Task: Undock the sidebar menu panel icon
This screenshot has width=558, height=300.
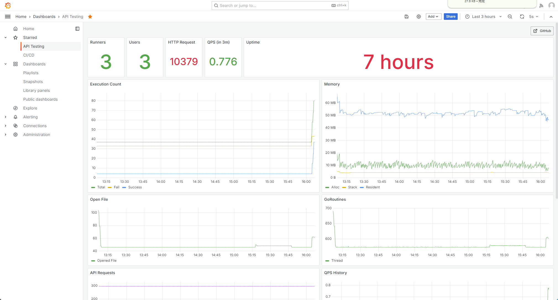Action: 77,29
